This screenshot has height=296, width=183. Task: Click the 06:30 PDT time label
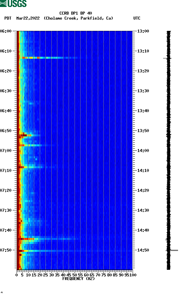pos(6,91)
